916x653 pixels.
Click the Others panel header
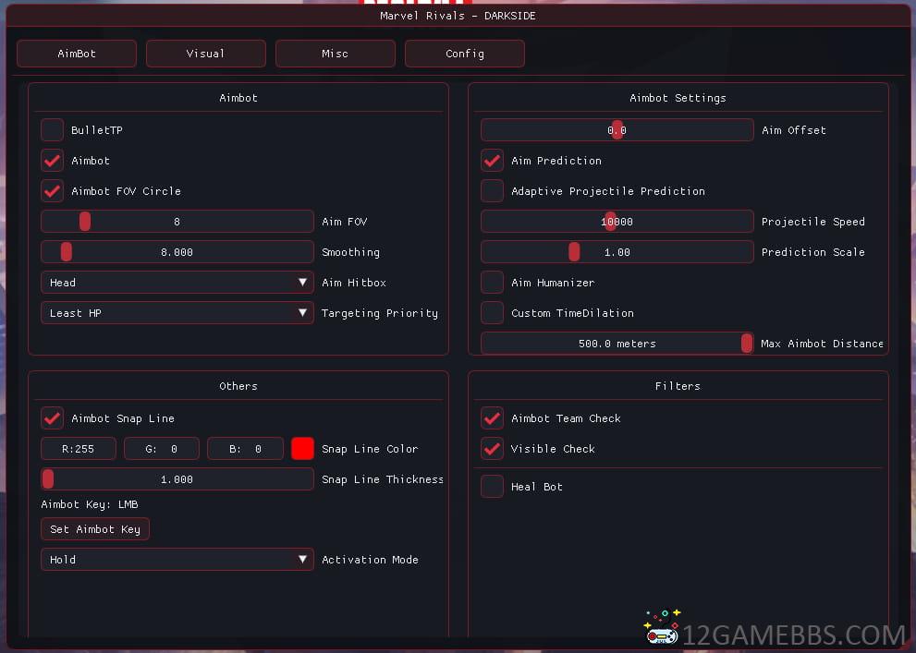pyautogui.click(x=238, y=386)
